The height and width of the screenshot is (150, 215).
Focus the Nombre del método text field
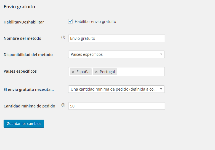[117, 38]
